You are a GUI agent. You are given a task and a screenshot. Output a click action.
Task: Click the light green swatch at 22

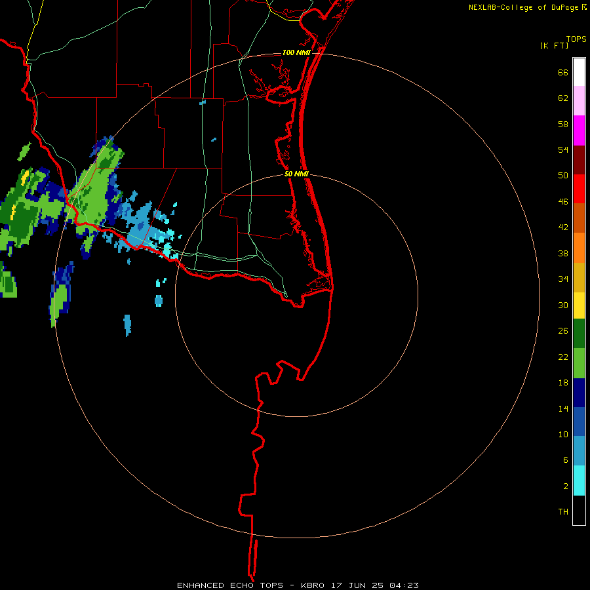(x=579, y=363)
